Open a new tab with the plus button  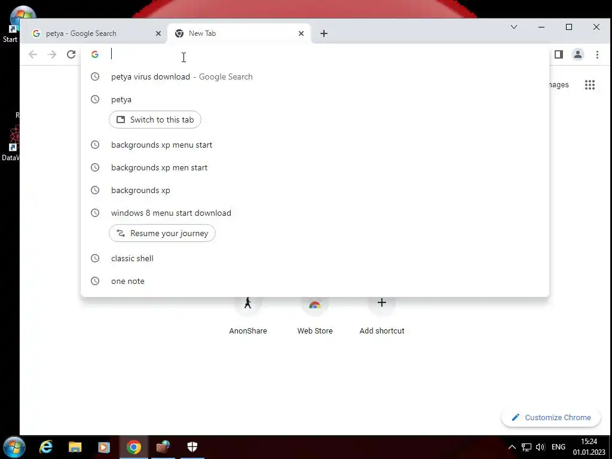pyautogui.click(x=323, y=33)
